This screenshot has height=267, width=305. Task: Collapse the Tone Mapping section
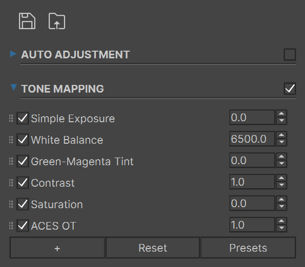coord(14,87)
